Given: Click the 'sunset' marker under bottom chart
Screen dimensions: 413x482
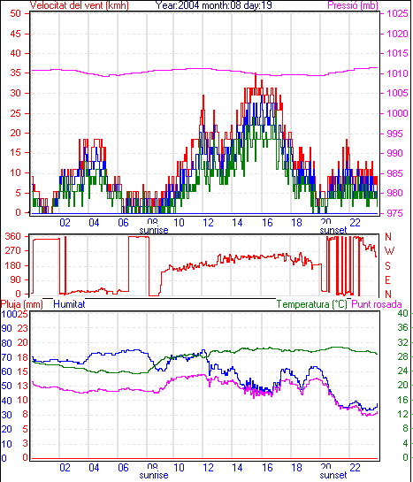Looking at the screenshot, I should tap(333, 475).
